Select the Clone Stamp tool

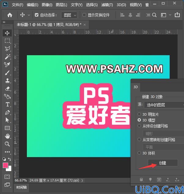7,81
